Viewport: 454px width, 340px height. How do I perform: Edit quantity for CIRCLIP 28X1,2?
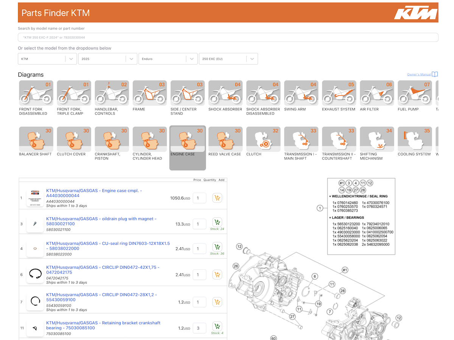point(199,302)
